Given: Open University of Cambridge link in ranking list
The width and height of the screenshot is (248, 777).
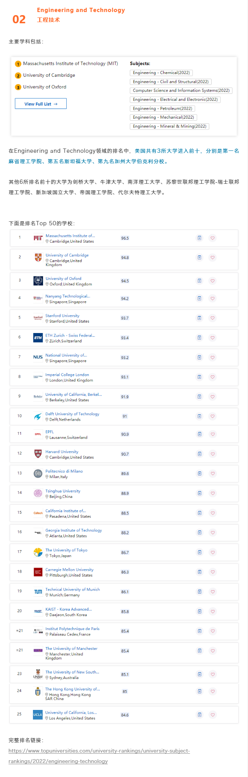Looking at the screenshot, I should pyautogui.click(x=67, y=255).
